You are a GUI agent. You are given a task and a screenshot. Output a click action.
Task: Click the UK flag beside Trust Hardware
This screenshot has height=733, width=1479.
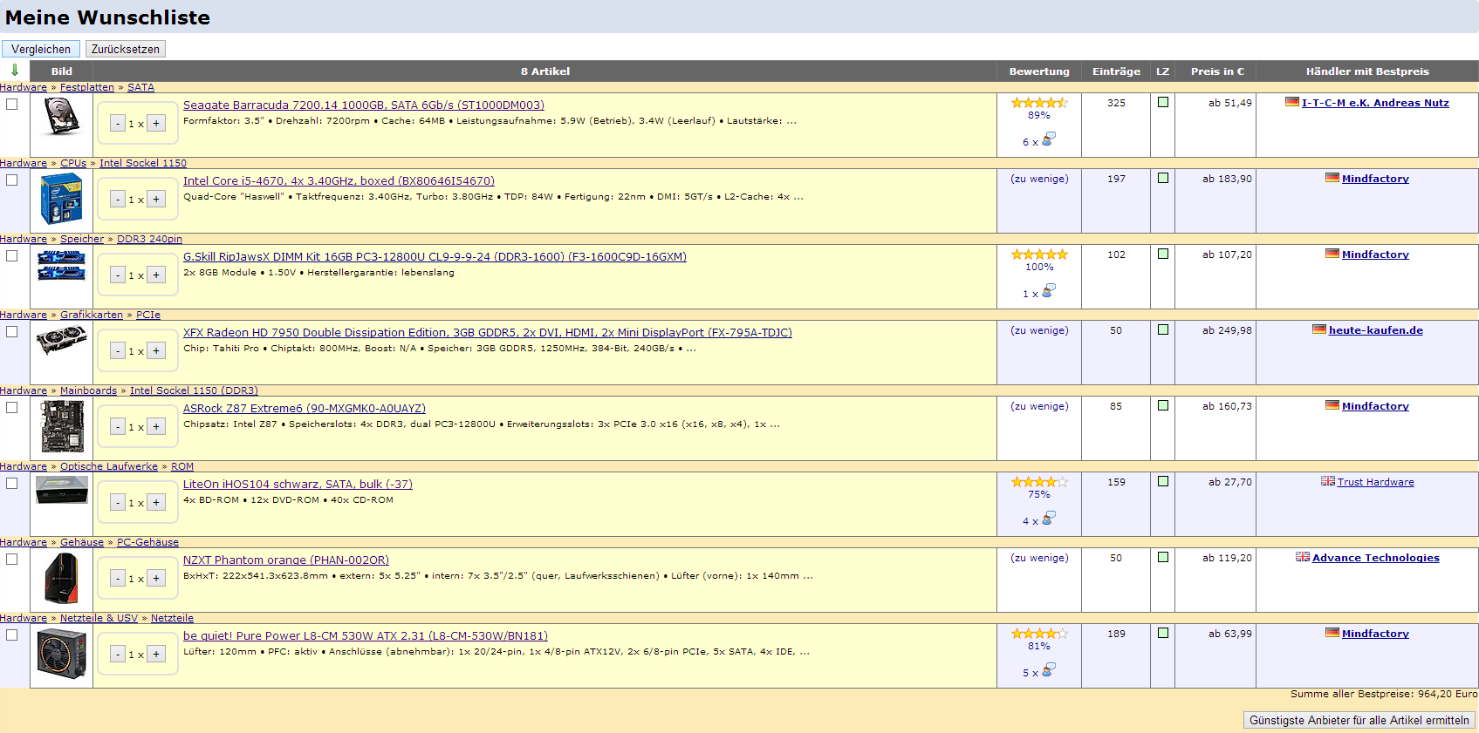pyautogui.click(x=1328, y=481)
